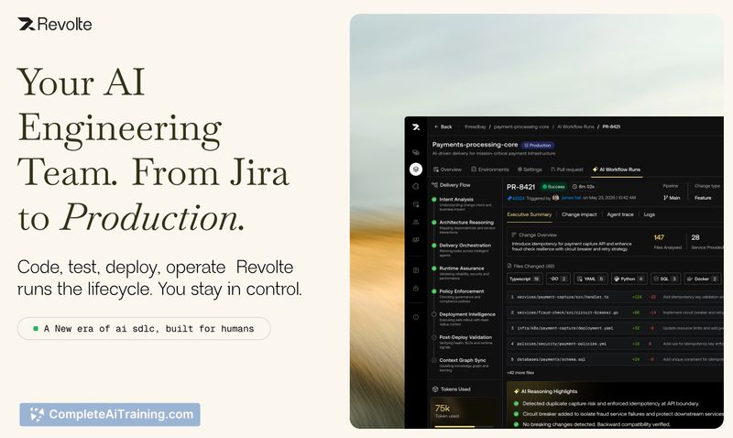Click the green dot in the tagline pill

[x=36, y=329]
